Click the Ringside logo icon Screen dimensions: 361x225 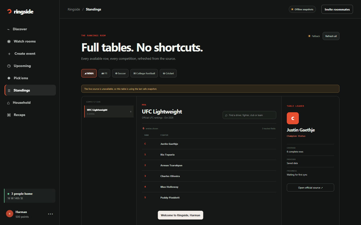pyautogui.click(x=9, y=11)
